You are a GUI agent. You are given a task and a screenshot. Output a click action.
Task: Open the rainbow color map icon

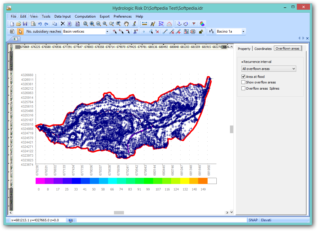point(202,24)
